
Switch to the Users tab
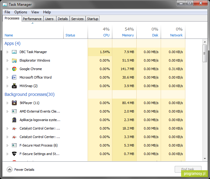49,19
